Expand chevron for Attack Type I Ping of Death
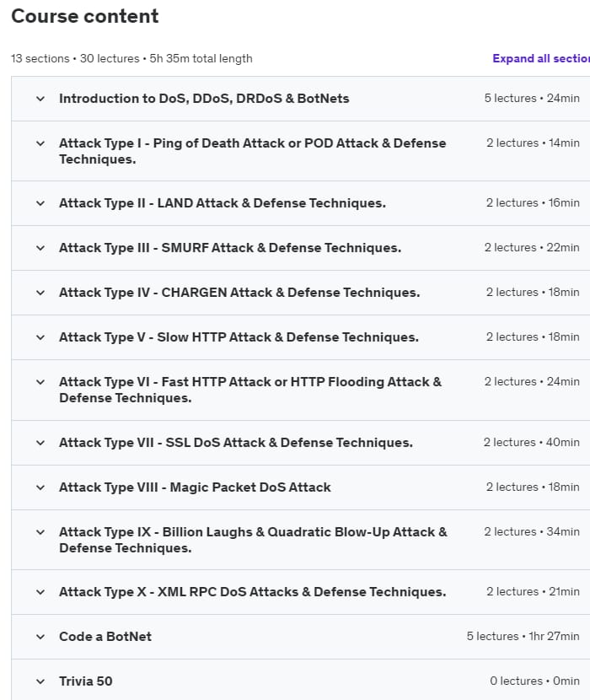The width and height of the screenshot is (590, 700). 40,143
